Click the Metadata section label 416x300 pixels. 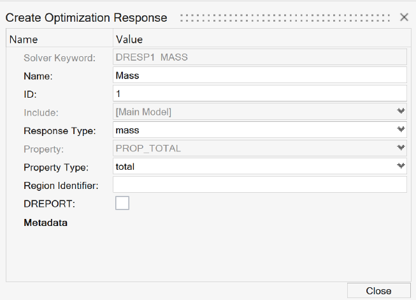pos(45,223)
